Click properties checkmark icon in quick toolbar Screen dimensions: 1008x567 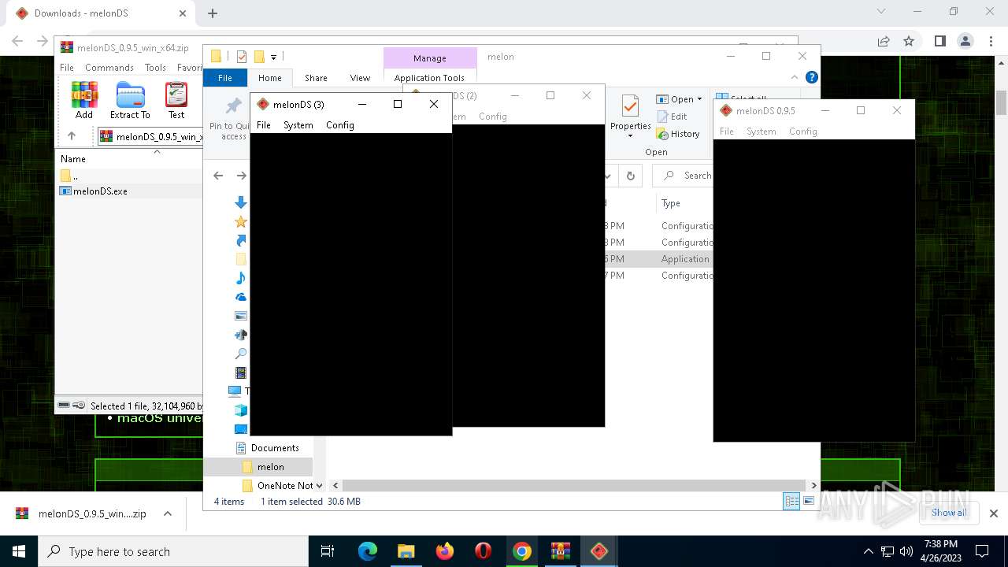[242, 57]
